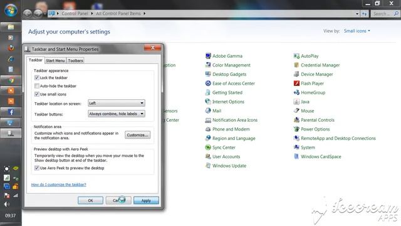Click the Back navigation button
Viewport: 401px width, 226px height.
click(28, 14)
